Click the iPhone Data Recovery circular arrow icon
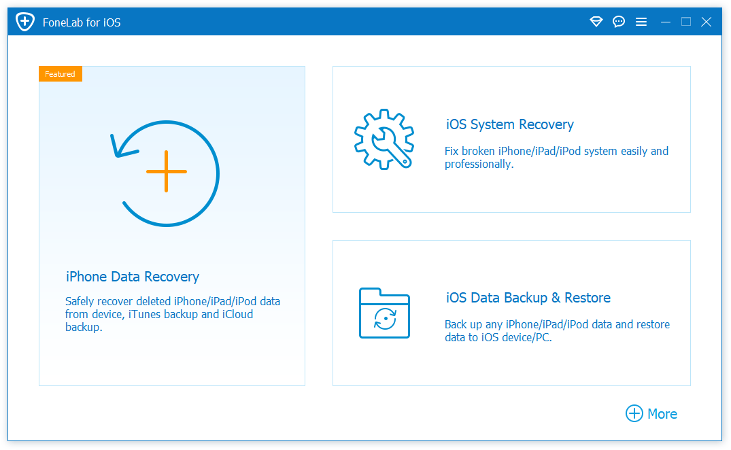Screen dimensions: 731x450 [x=165, y=173]
